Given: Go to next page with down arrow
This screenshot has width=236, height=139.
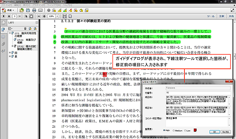Looking at the screenshot, I should (9, 16).
